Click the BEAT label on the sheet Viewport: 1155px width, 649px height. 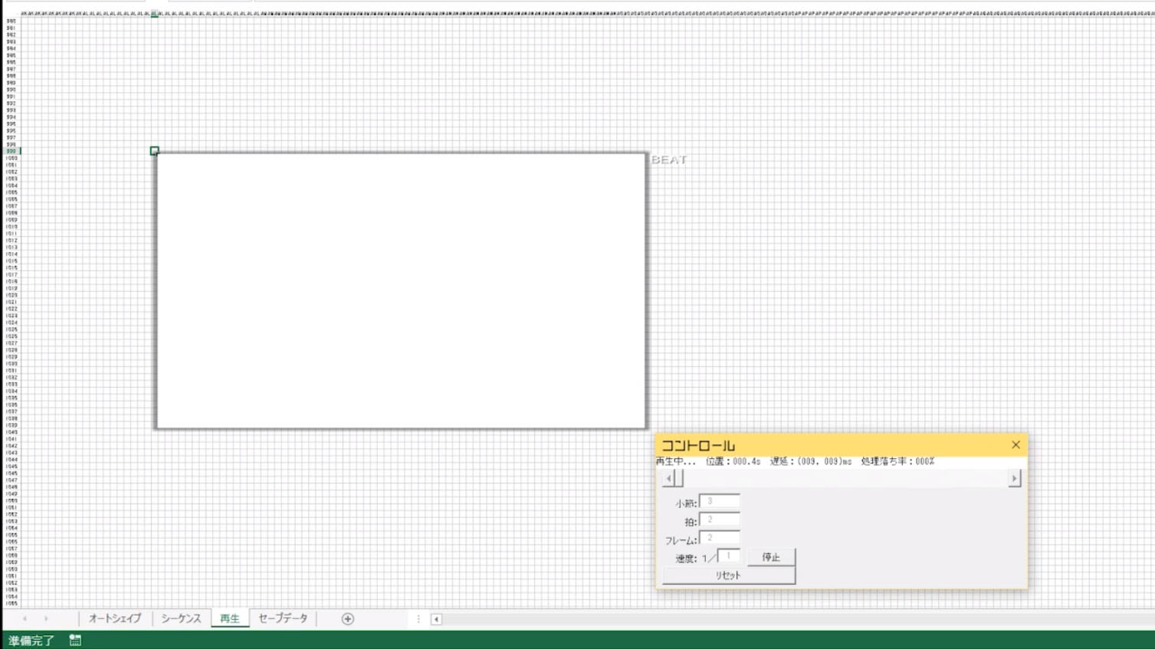click(669, 160)
